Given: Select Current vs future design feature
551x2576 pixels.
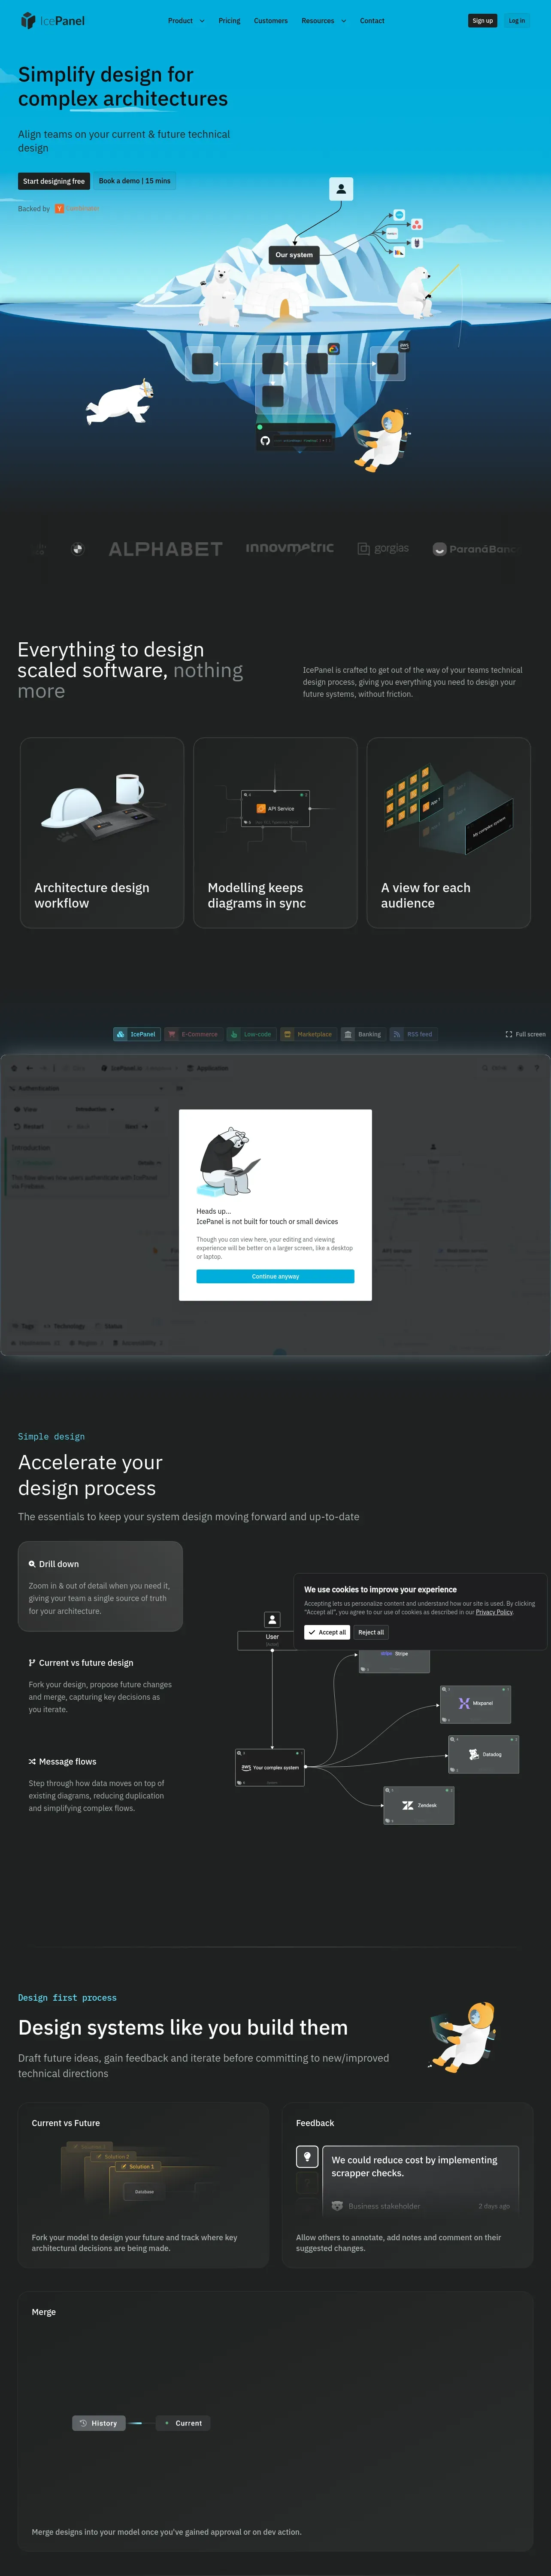Looking at the screenshot, I should [x=100, y=1685].
